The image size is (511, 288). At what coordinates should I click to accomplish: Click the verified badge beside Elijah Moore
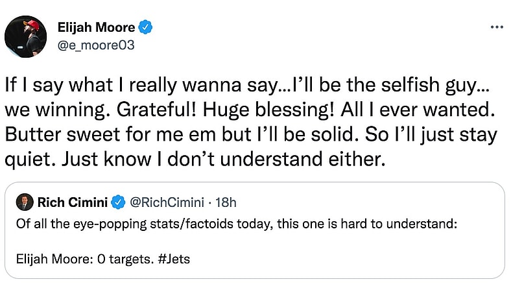(x=147, y=27)
